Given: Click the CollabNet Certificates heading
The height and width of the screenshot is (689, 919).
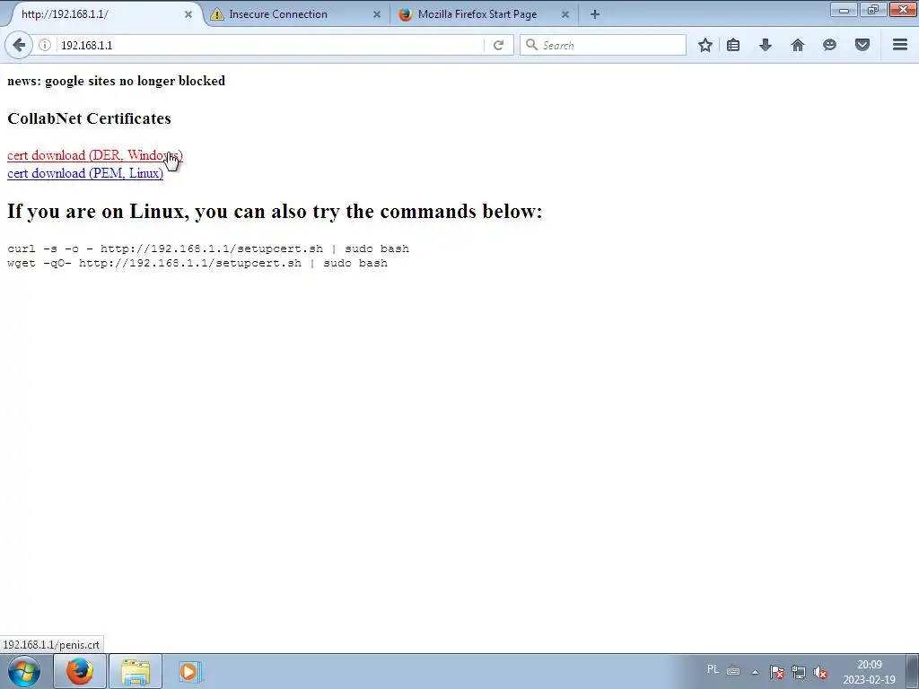Looking at the screenshot, I should [x=89, y=118].
